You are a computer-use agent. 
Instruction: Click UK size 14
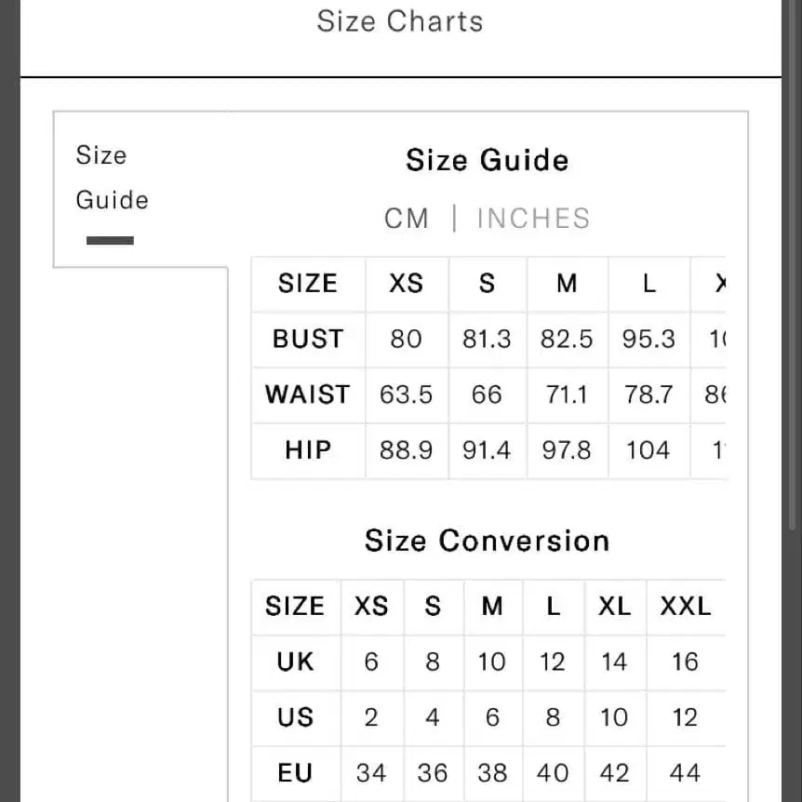point(614,662)
